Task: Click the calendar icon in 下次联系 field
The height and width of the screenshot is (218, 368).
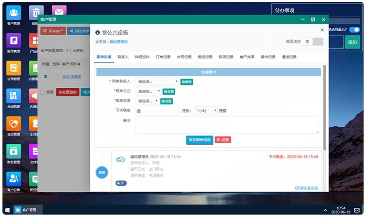Action: click(x=139, y=111)
